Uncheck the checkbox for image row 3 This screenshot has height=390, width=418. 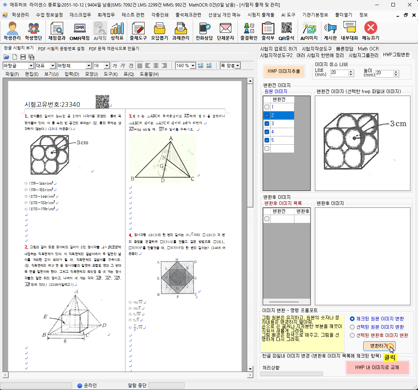tap(267, 124)
